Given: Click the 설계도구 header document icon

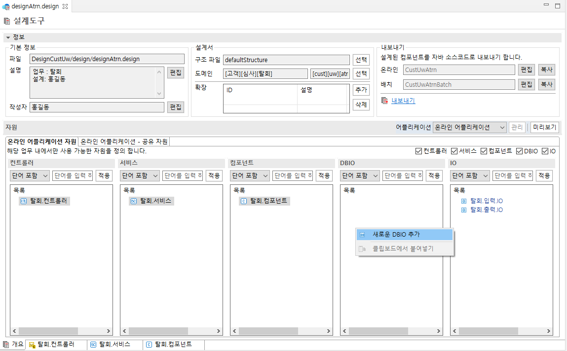Looking at the screenshot, I should pos(7,21).
